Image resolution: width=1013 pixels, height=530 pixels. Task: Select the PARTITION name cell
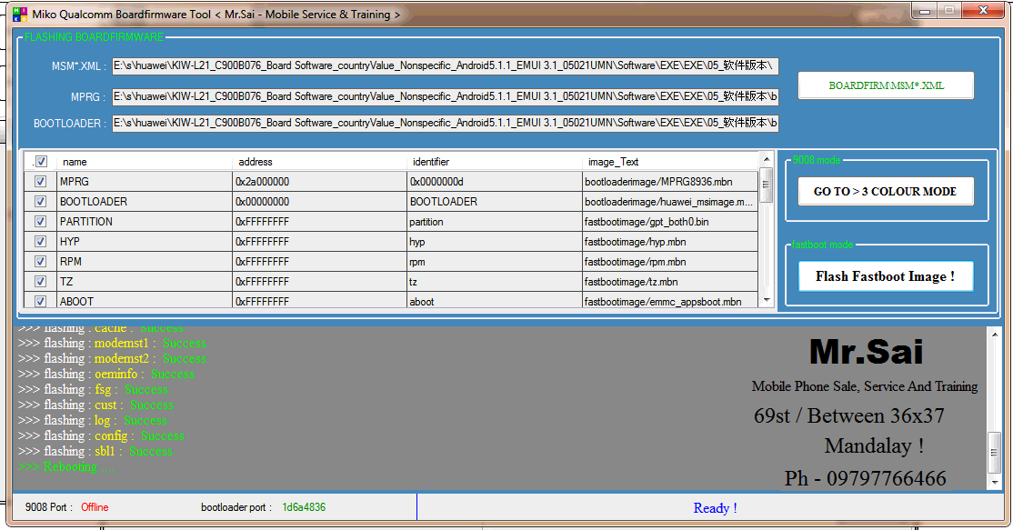144,222
